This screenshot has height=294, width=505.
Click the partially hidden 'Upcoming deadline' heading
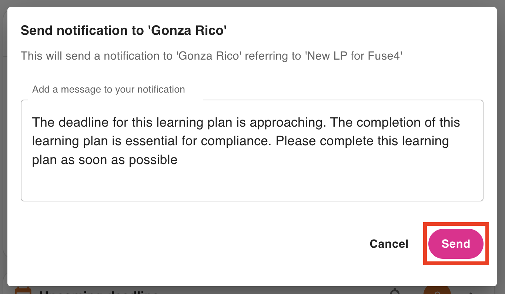pos(99,292)
